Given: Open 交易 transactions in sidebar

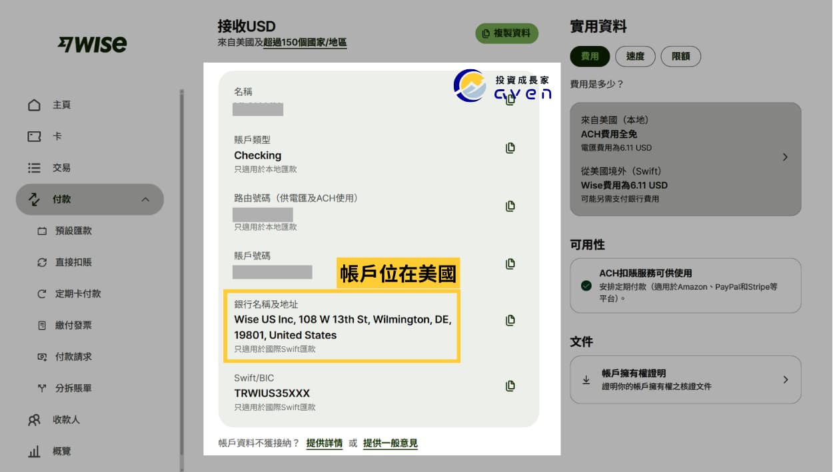Looking at the screenshot, I should point(62,168).
